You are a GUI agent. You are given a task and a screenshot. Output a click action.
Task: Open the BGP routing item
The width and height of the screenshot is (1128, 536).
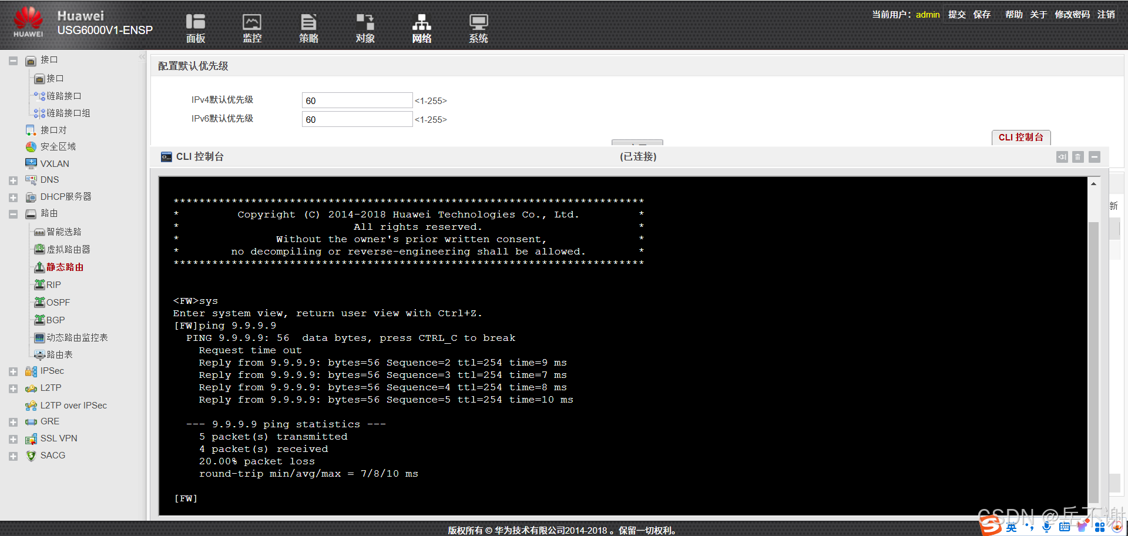point(56,320)
